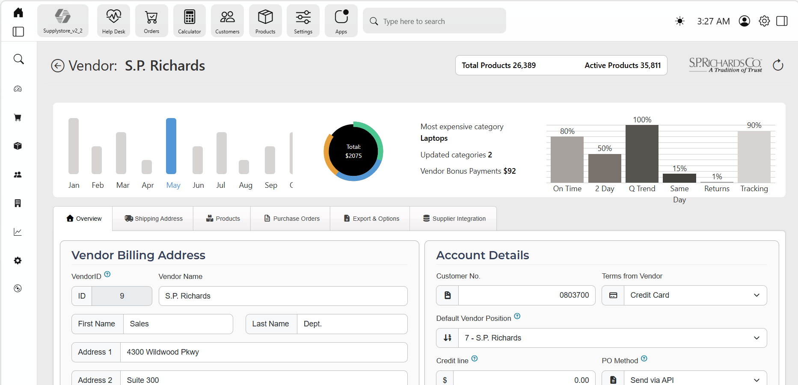
Task: Toggle the left sidebar panel
Action: click(18, 32)
